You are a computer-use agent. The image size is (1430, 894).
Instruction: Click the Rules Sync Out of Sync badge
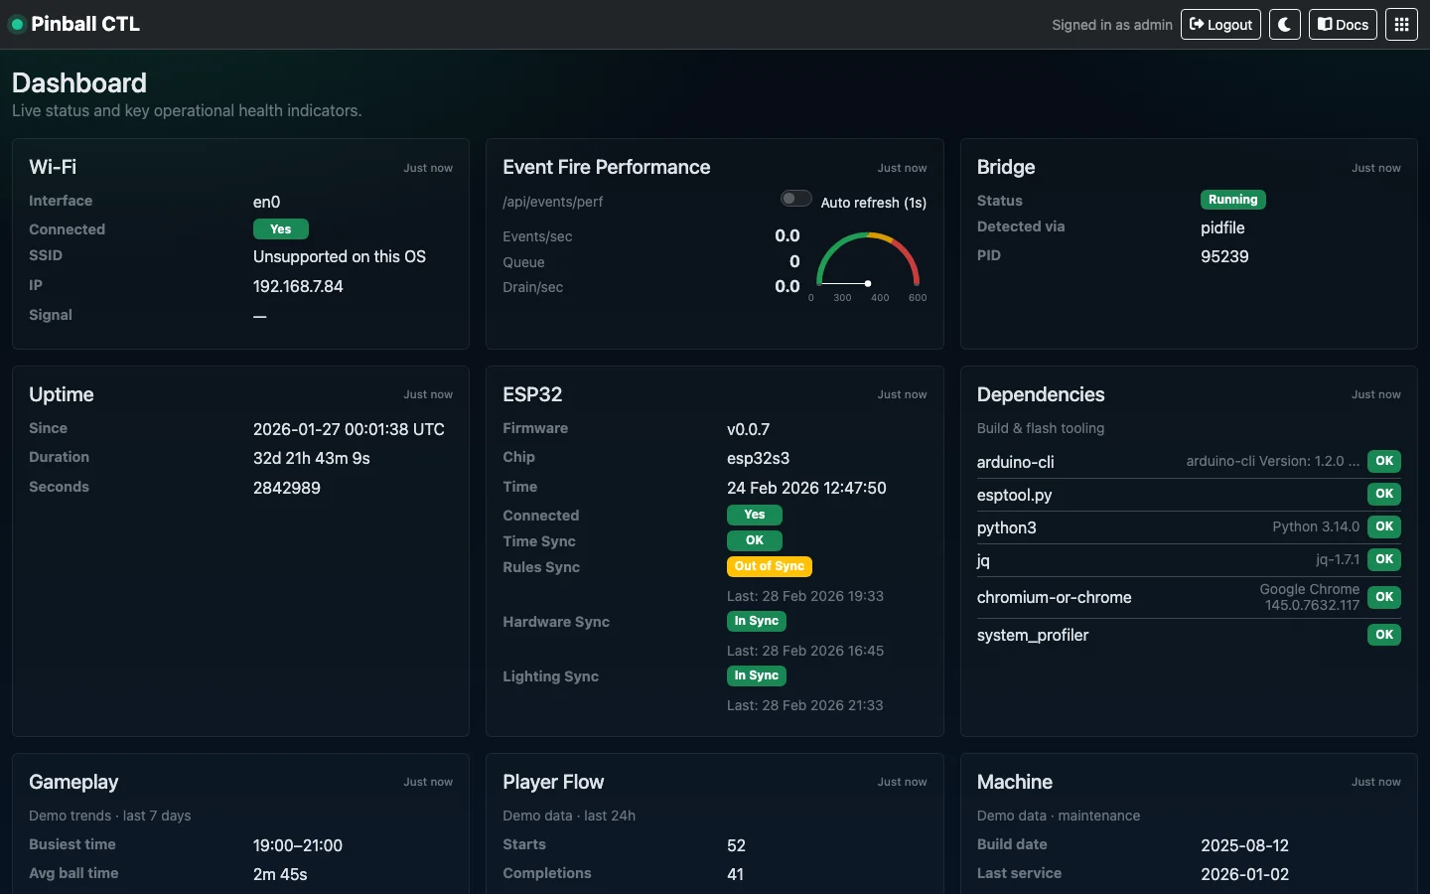pyautogui.click(x=770, y=566)
